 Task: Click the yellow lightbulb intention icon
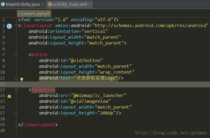click(22, 79)
